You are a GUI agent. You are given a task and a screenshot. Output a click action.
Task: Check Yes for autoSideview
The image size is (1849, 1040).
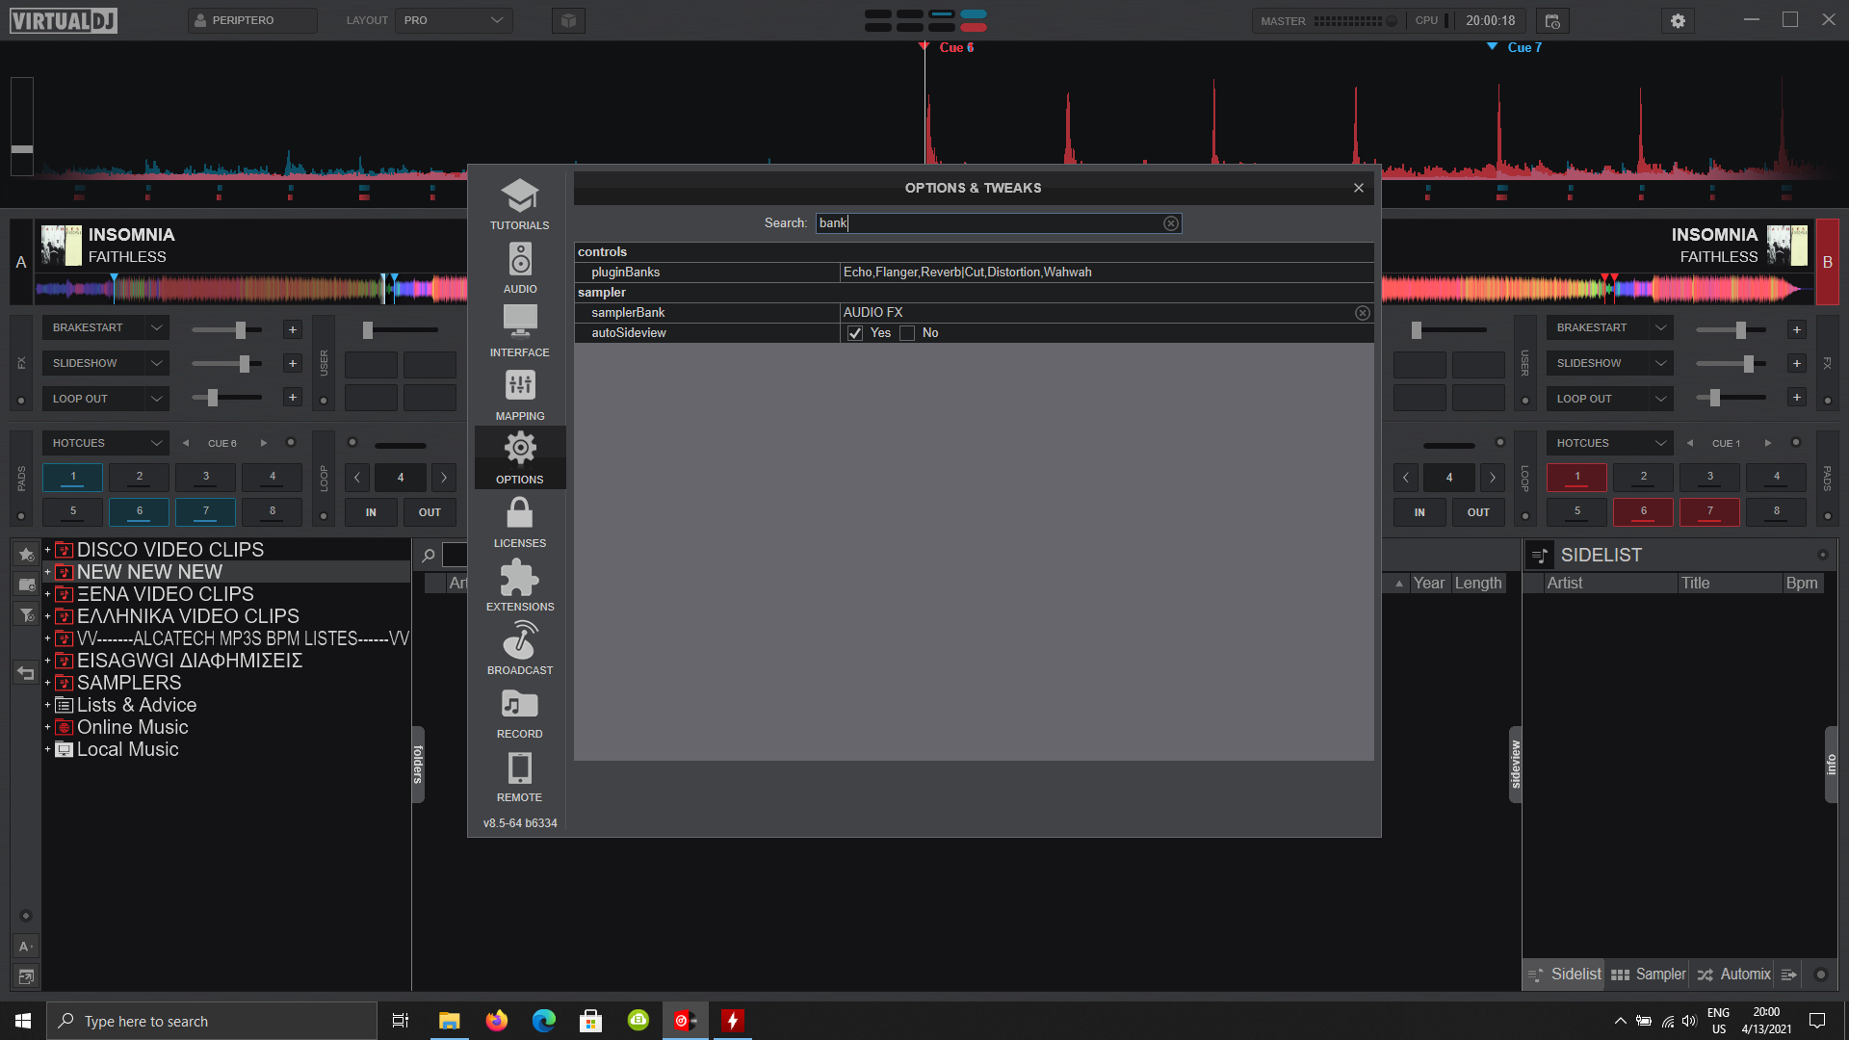coord(854,333)
